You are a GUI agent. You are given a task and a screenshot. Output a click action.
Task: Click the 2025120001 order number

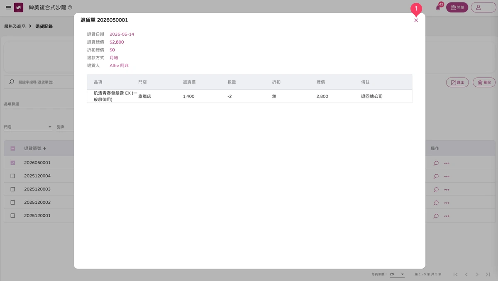(x=37, y=216)
